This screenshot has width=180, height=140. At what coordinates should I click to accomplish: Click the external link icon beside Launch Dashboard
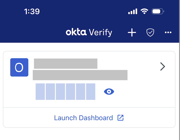(x=120, y=118)
